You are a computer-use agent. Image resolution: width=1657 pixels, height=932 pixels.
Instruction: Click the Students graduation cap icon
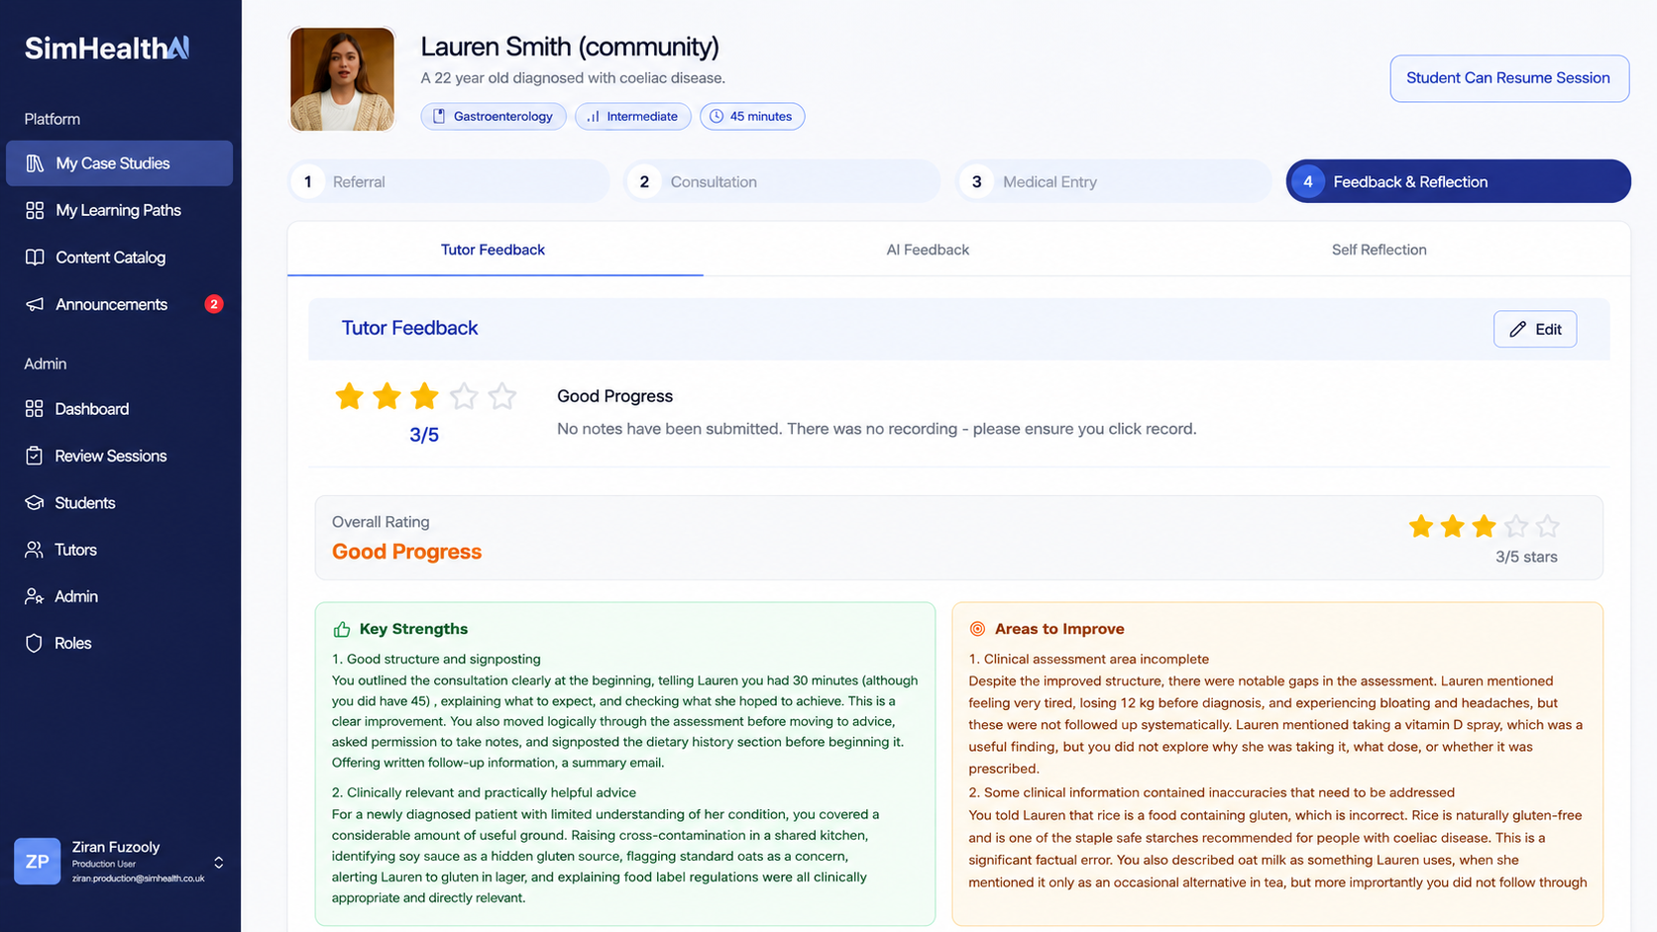coord(35,503)
